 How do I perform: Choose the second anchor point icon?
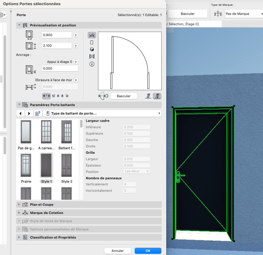53,96
